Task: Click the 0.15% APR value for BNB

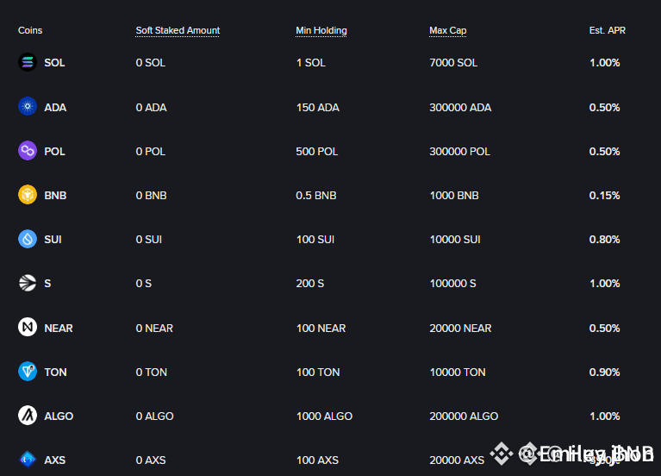Action: (x=604, y=196)
